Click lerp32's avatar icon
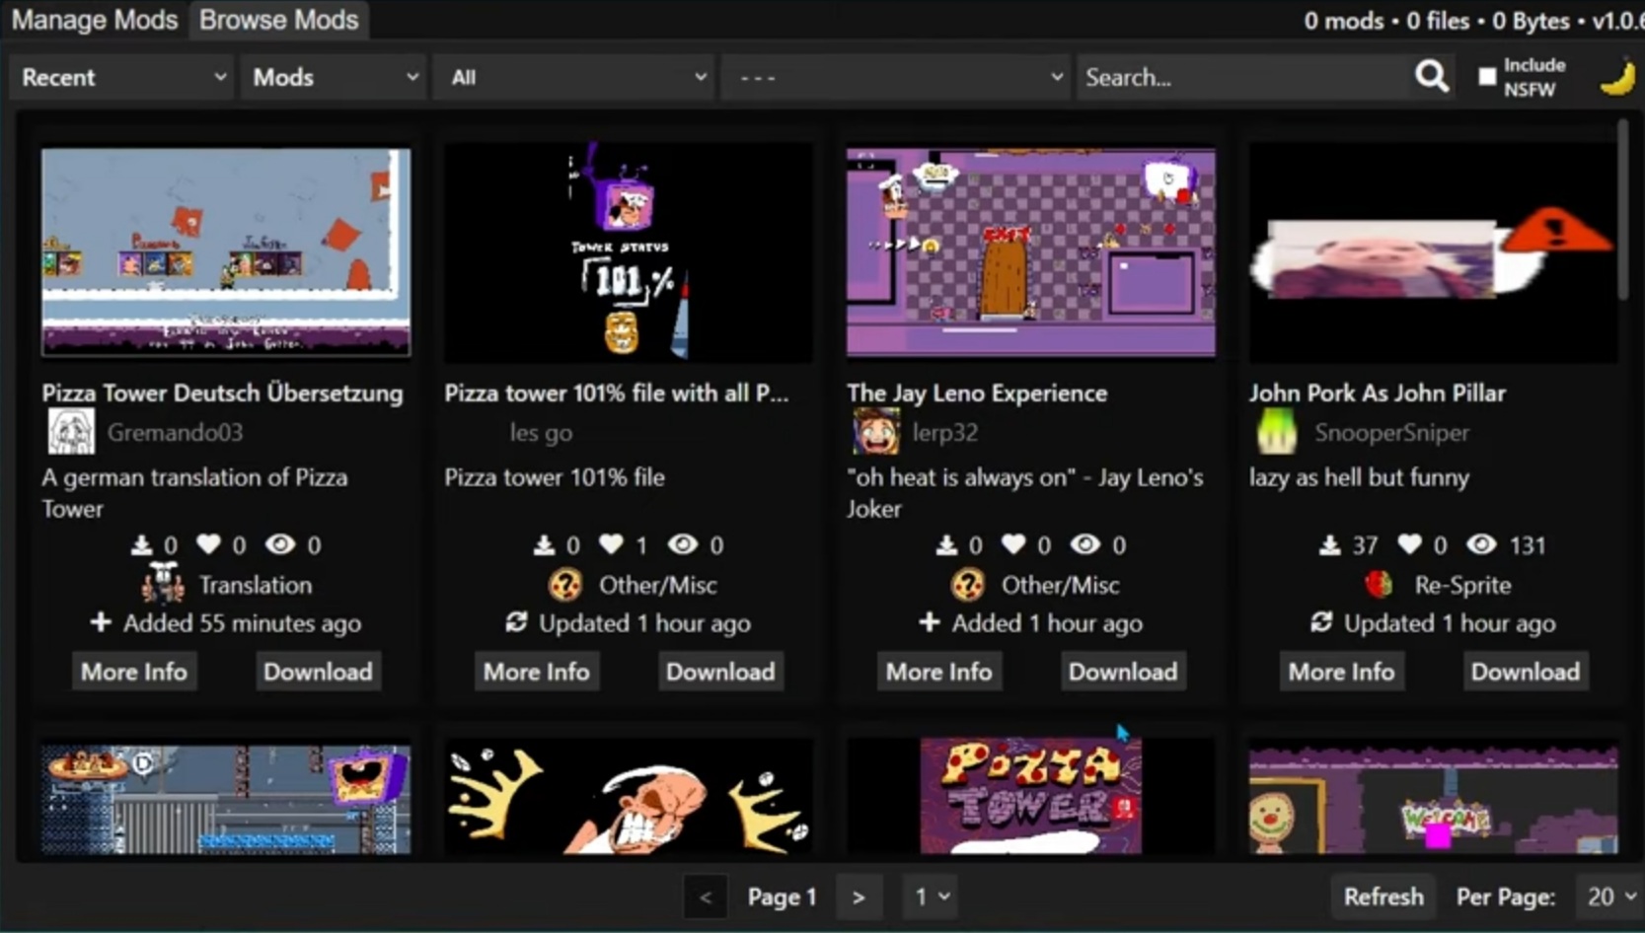Screen dimensions: 1645x933 [876, 432]
